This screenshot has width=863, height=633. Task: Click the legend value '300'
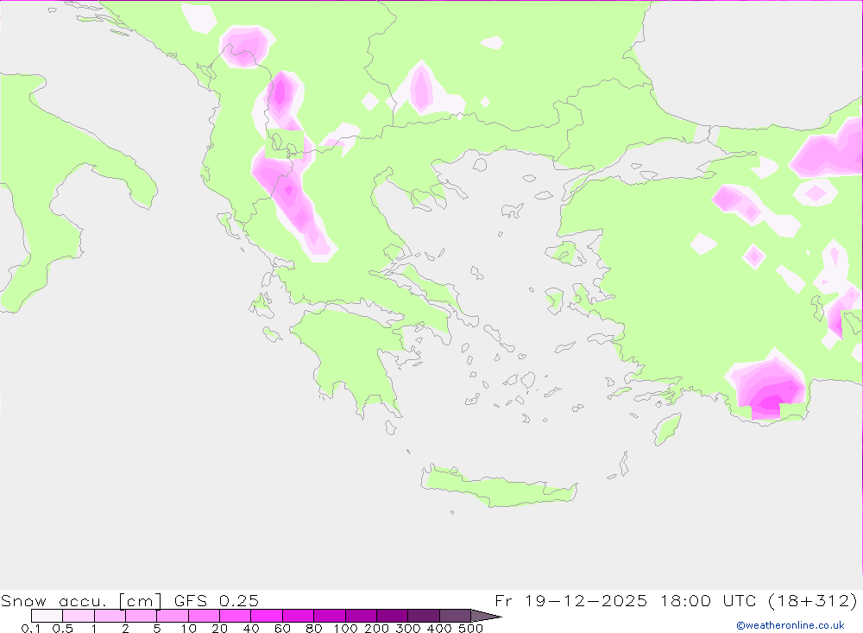[x=408, y=628]
